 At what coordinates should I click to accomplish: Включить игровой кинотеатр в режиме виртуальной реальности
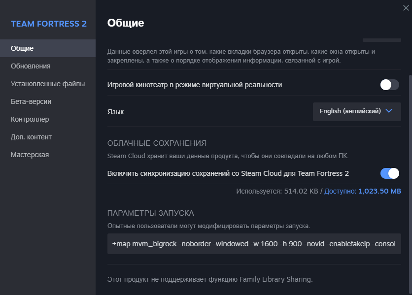(x=389, y=85)
